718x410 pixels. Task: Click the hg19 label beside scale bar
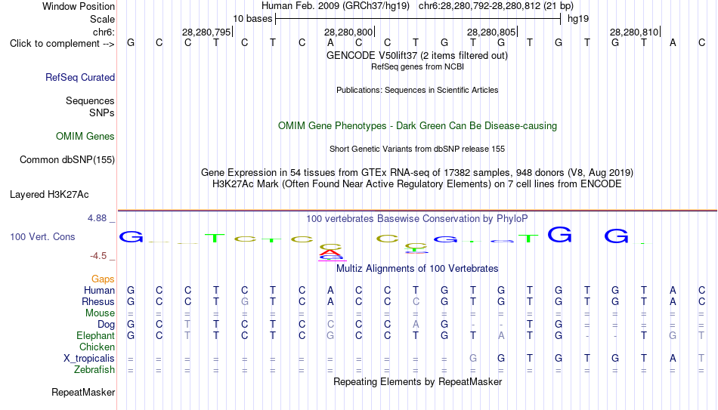click(578, 19)
